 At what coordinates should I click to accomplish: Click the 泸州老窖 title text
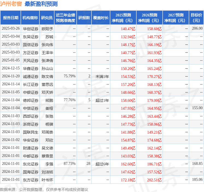tap(11, 4)
